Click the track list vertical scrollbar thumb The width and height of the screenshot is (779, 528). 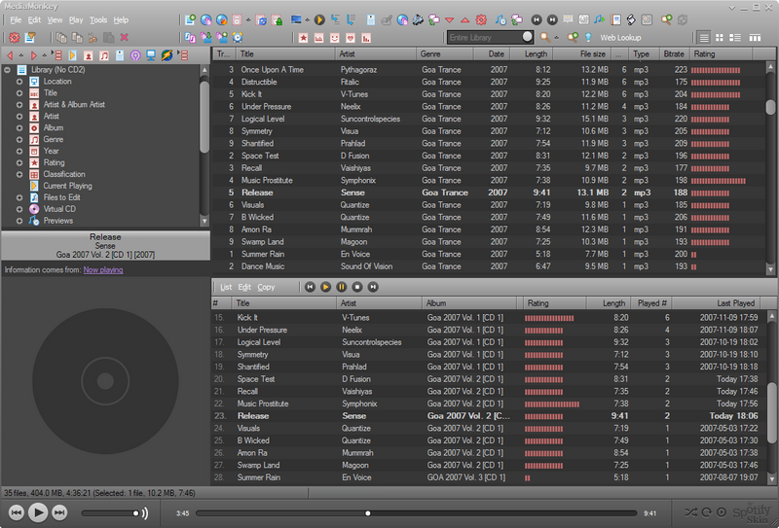tap(770, 107)
